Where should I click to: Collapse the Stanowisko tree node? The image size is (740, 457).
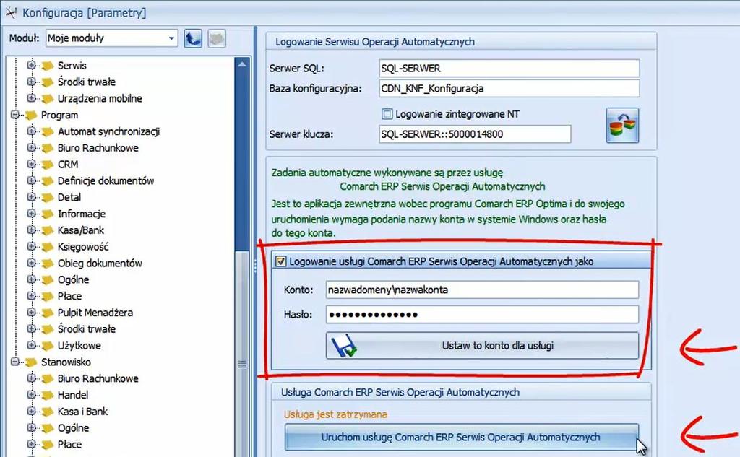pos(15,362)
